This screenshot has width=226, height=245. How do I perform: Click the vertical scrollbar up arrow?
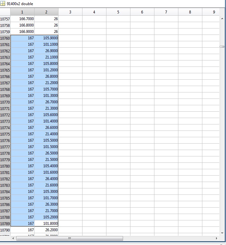222,19
